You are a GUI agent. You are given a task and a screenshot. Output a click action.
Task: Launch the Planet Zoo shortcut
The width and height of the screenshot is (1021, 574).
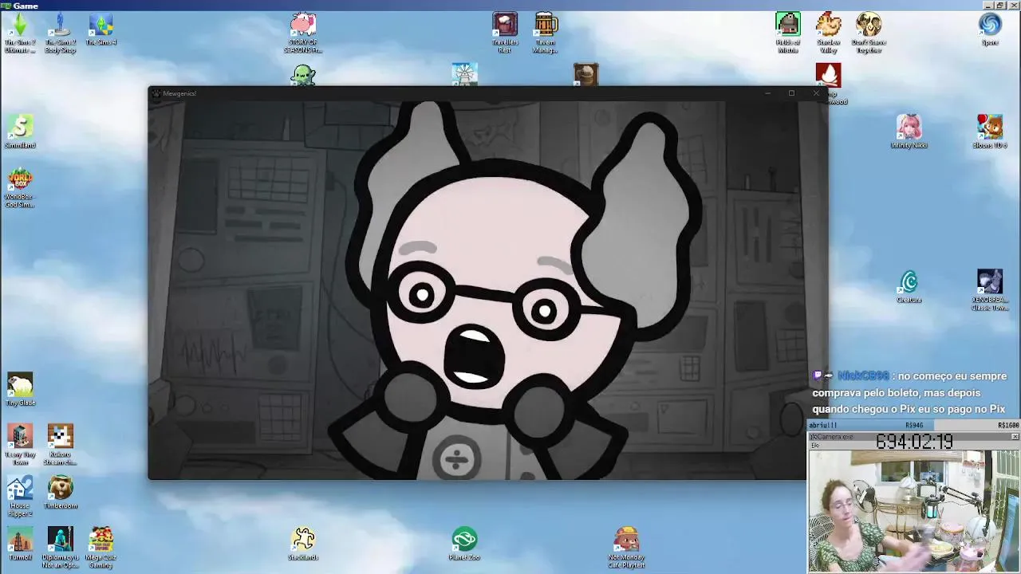click(464, 544)
